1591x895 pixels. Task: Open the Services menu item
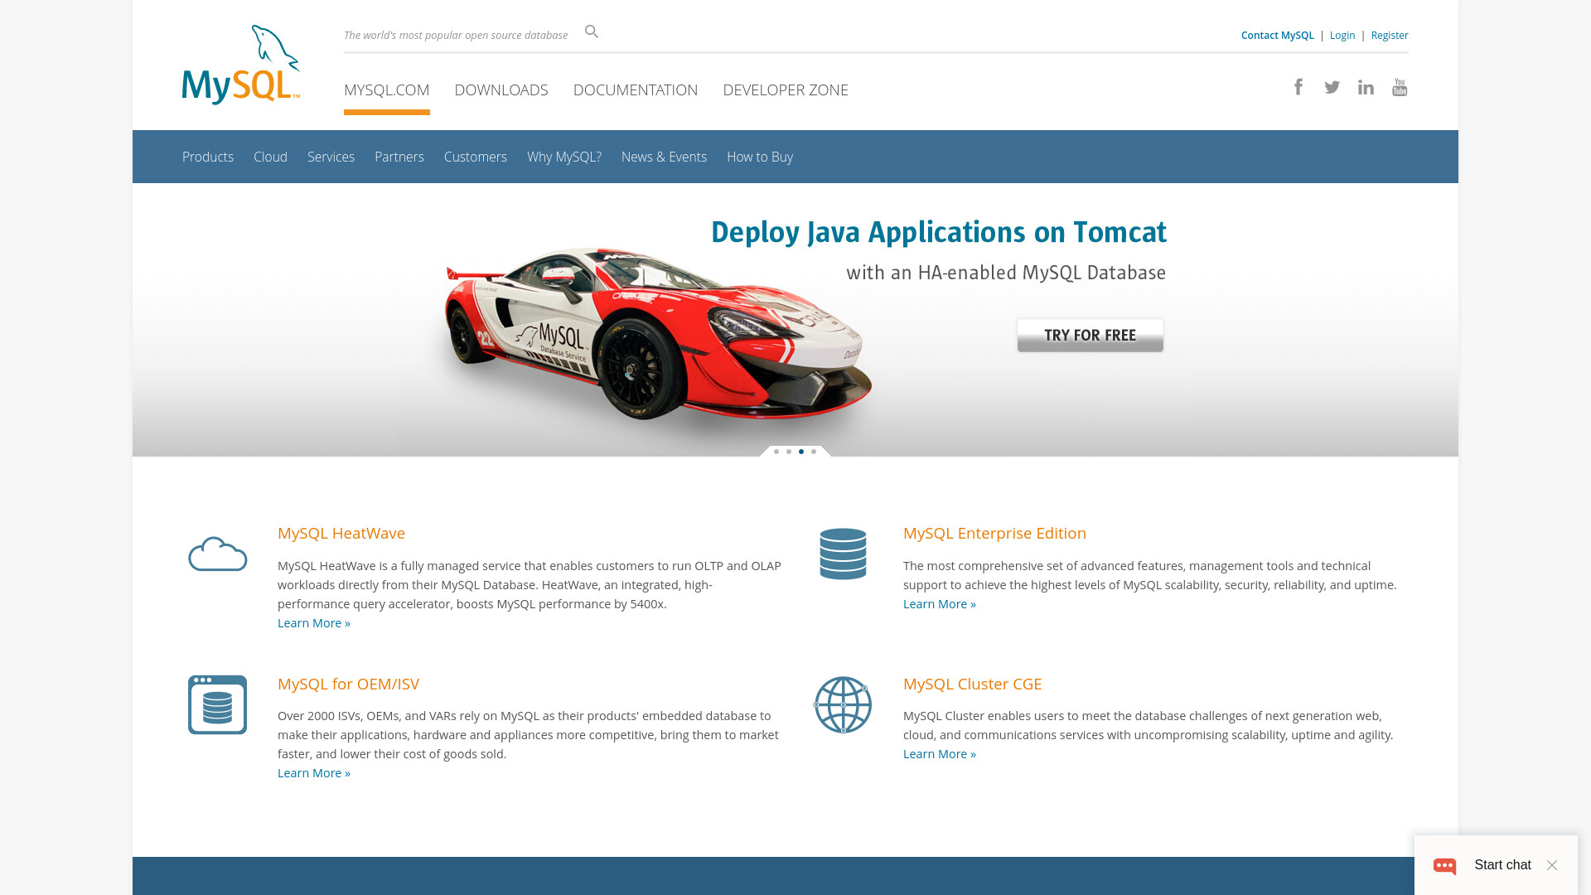[331, 157]
